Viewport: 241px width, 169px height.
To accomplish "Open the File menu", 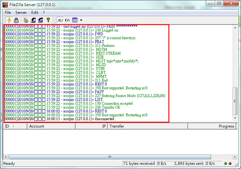I will 8,12.
